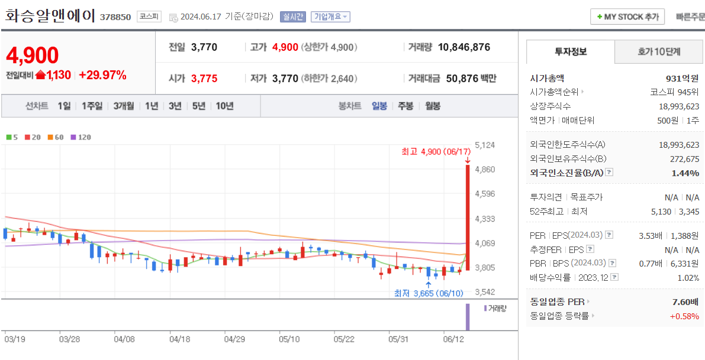
Task: Click the 투자의견 label
Action: (x=547, y=197)
